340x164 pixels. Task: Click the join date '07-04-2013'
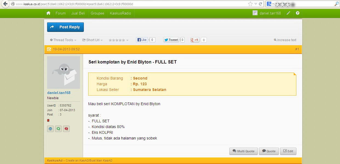pos(67,110)
